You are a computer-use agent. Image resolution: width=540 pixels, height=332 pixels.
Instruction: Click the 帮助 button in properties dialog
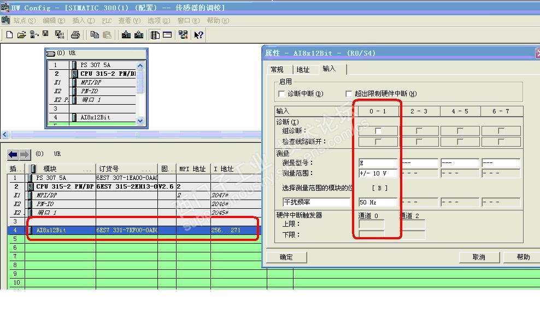523,257
